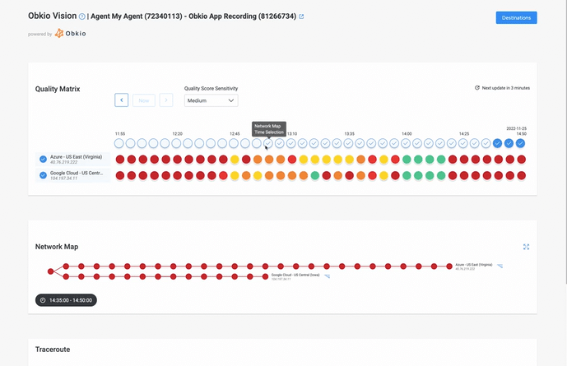
Task: Click the Google Cloud destination icon in Network Map
Action: click(x=328, y=276)
